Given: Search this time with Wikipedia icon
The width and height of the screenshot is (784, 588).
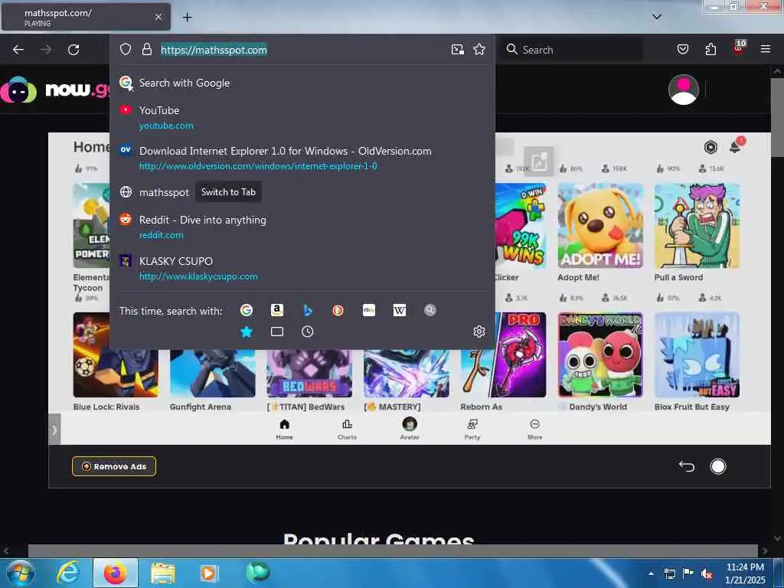Looking at the screenshot, I should pos(400,310).
